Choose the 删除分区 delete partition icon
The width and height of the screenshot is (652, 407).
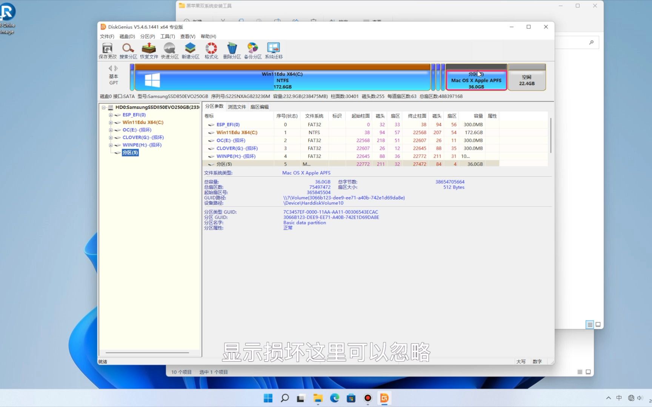point(232,51)
